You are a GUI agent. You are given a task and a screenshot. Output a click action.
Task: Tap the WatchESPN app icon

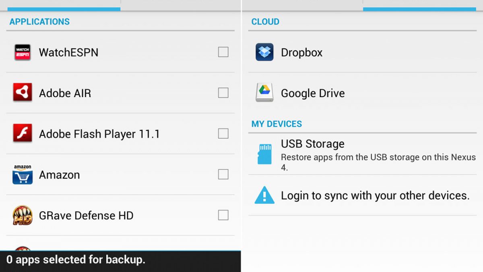point(23,52)
